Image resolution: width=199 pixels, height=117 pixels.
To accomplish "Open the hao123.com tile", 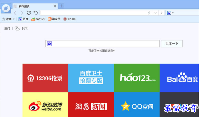I will [x=137, y=78].
